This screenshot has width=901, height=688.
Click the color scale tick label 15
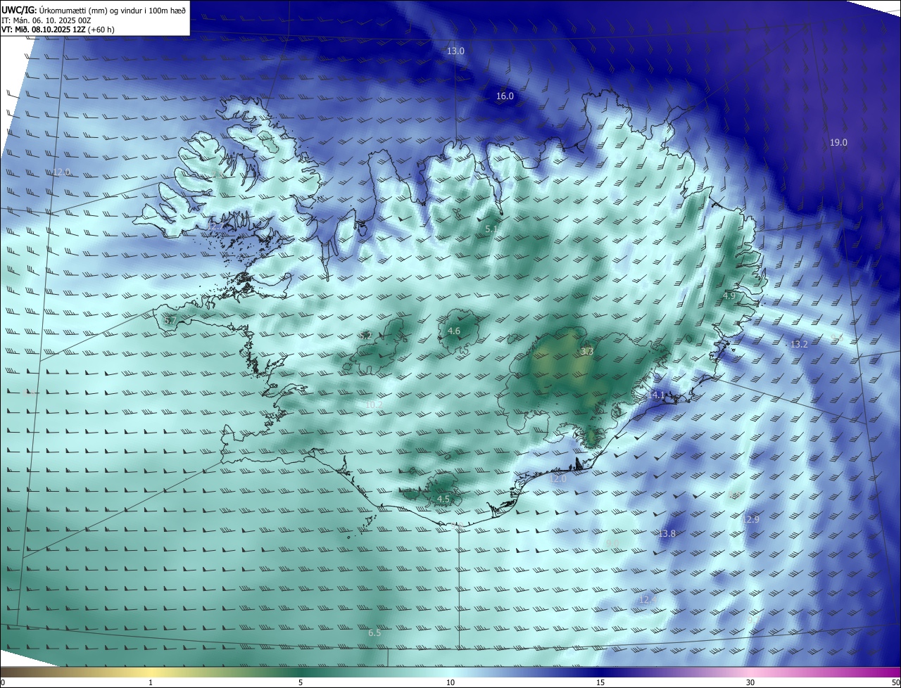[600, 682]
